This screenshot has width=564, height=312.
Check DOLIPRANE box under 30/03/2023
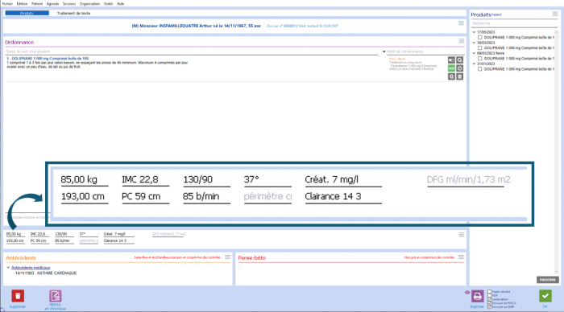(x=480, y=47)
